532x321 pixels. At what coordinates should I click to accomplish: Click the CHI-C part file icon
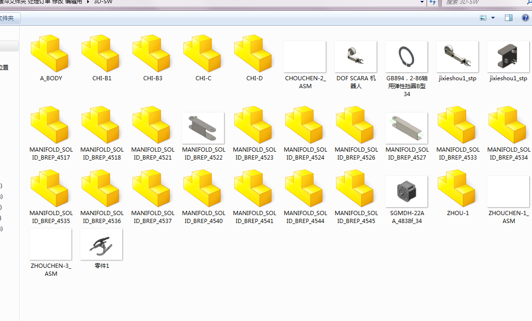point(202,53)
